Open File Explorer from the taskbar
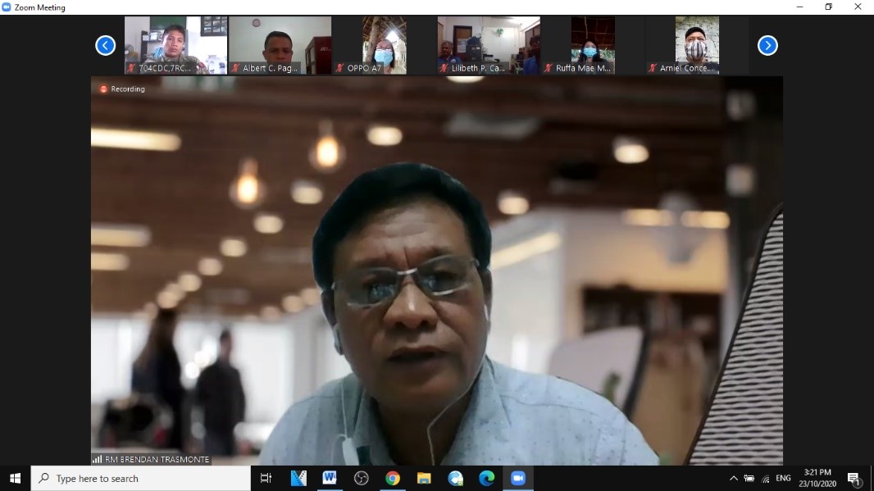This screenshot has width=874, height=491. click(424, 478)
